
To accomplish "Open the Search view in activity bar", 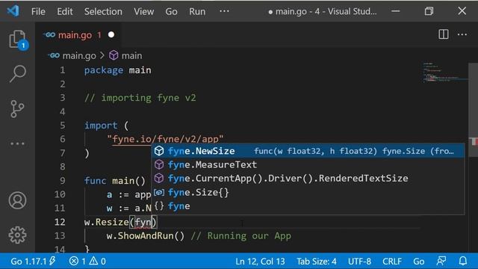I will click(x=17, y=73).
